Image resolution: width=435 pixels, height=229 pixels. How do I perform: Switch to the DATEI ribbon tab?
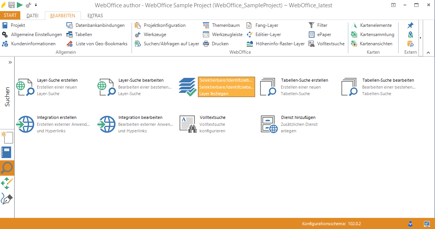(32, 16)
